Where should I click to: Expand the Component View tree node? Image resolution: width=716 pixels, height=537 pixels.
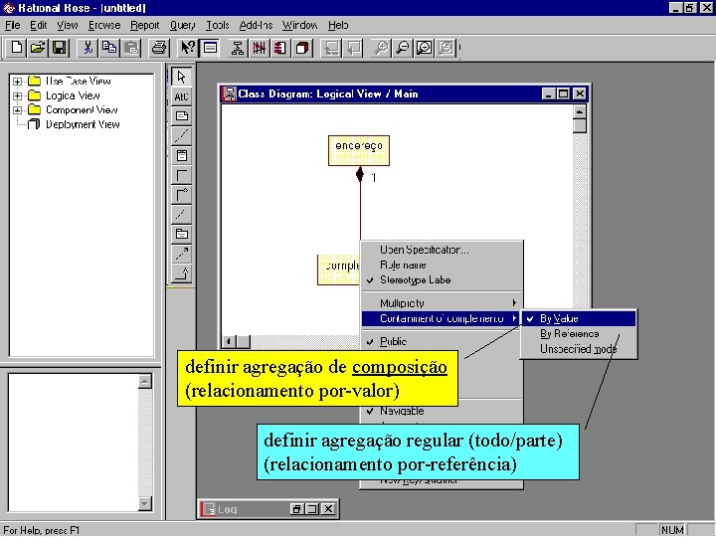click(x=17, y=110)
